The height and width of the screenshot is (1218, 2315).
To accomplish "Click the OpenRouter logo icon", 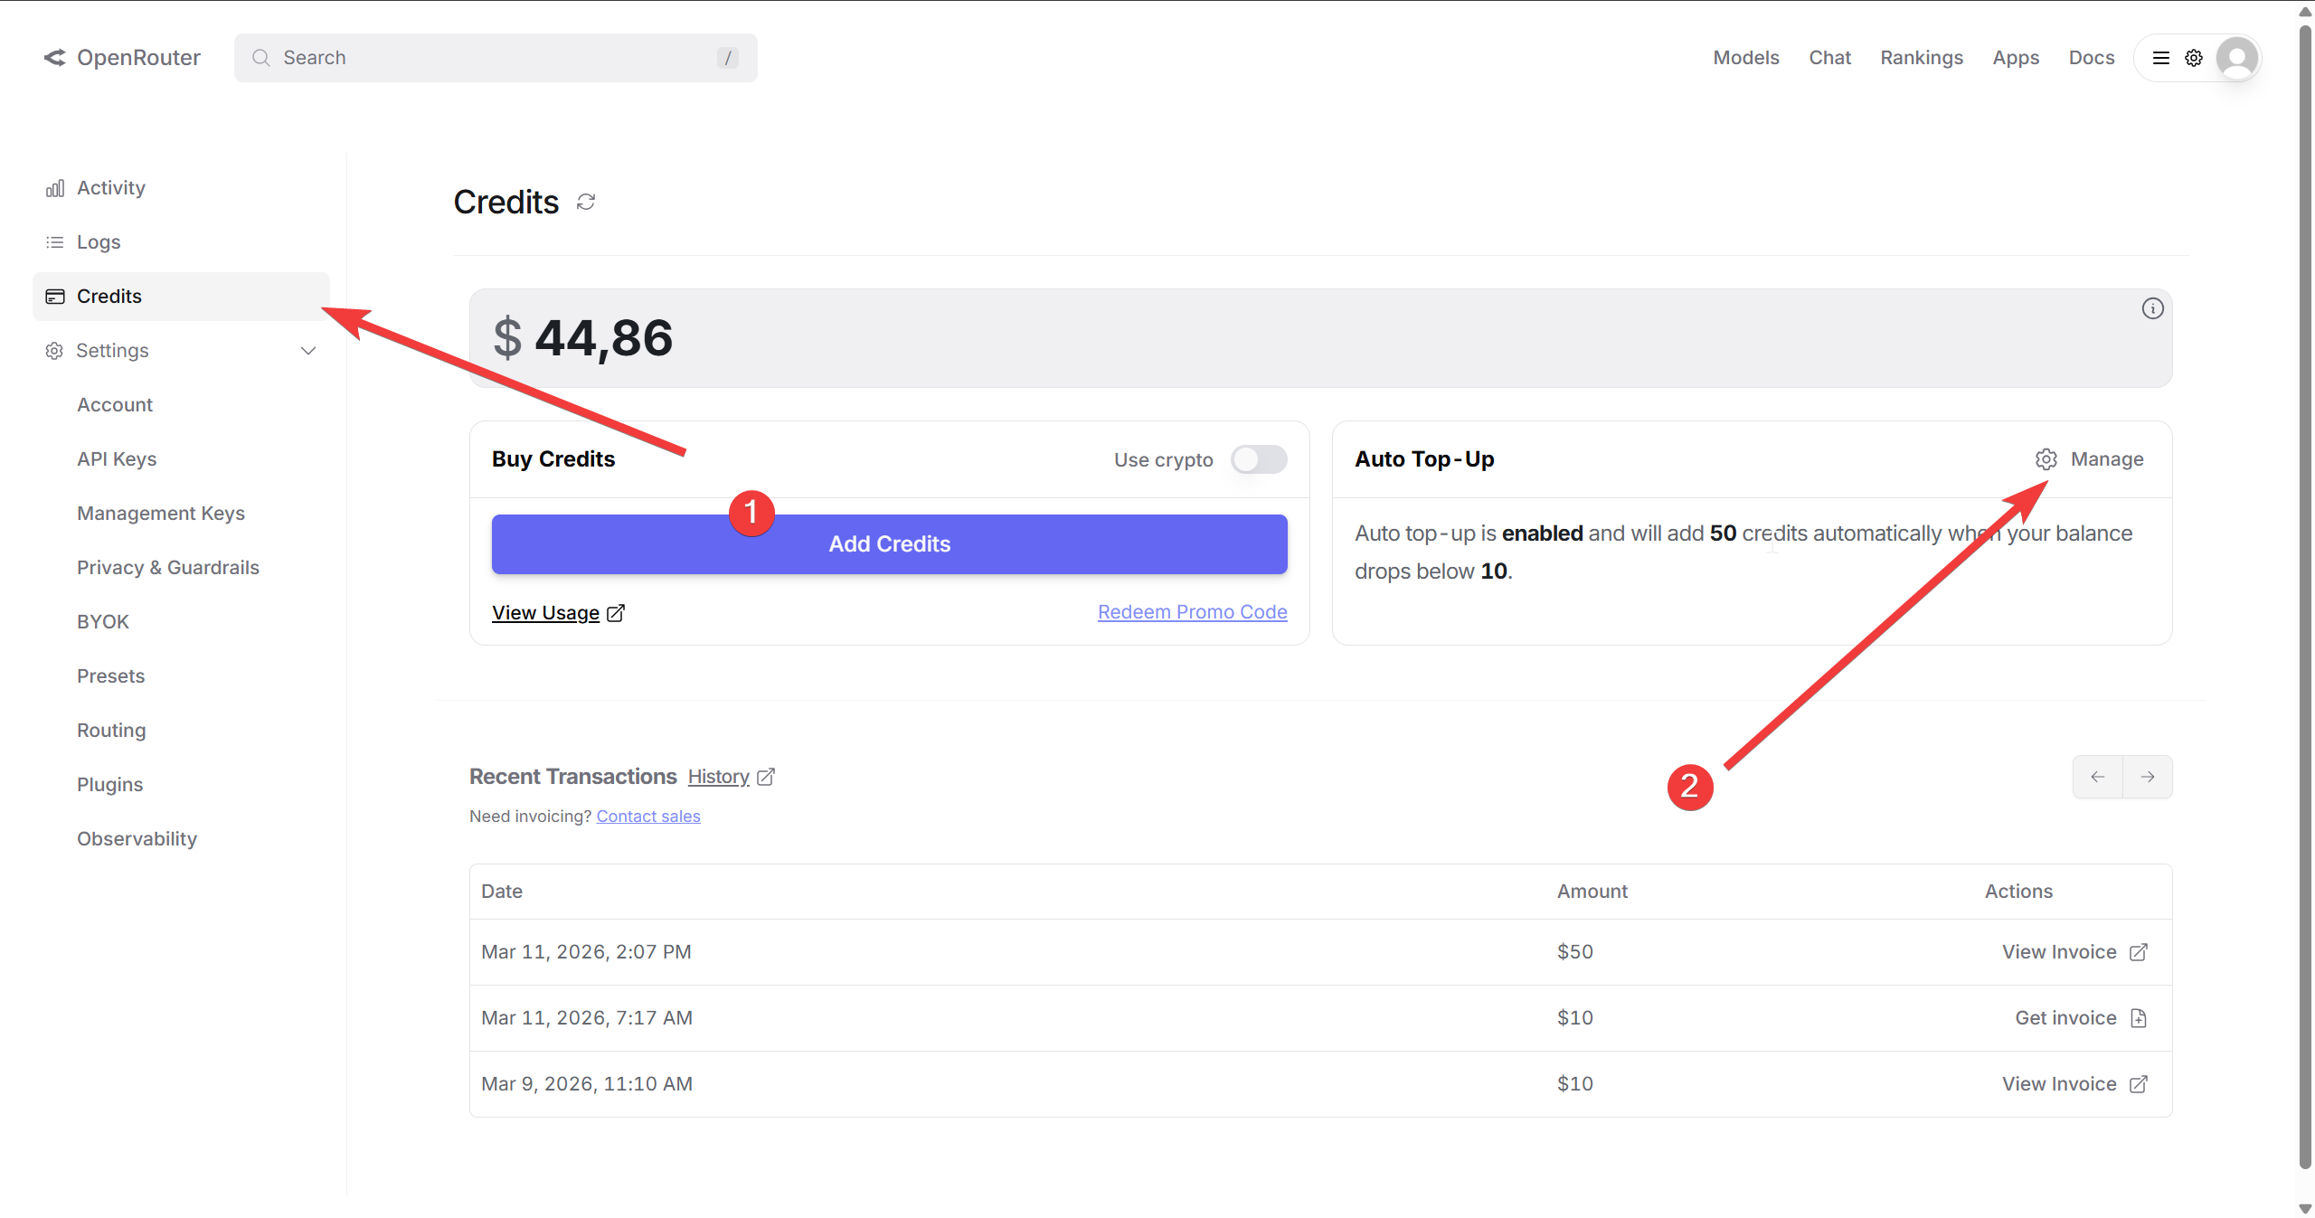I will click(55, 58).
